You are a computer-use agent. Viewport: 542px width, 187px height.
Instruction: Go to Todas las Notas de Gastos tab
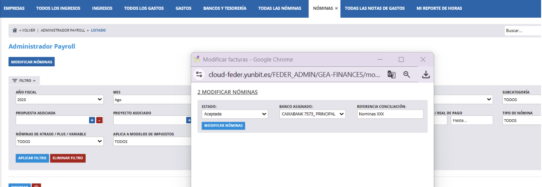(x=374, y=8)
